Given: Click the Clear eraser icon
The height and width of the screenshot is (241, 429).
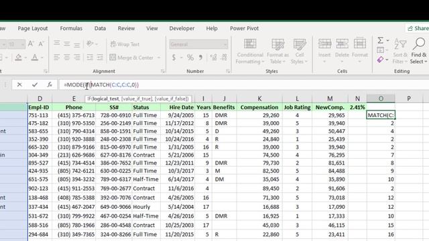Looking at the screenshot, I should 380,60.
